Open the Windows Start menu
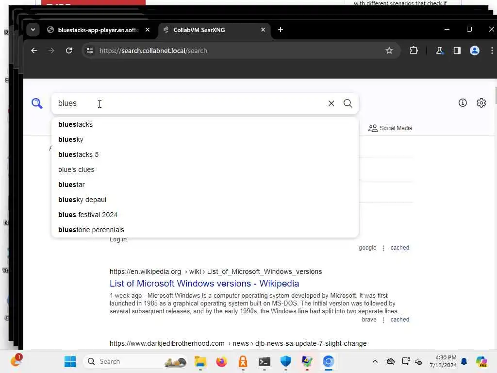 (70, 361)
